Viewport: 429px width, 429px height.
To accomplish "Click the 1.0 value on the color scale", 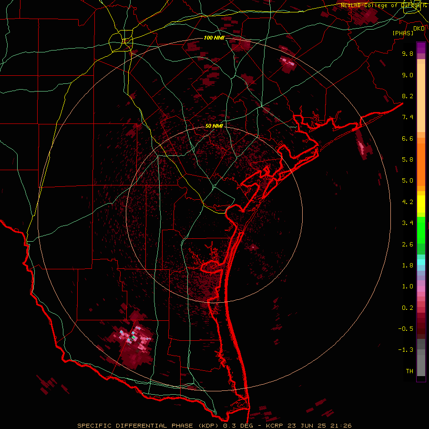I will point(408,286).
